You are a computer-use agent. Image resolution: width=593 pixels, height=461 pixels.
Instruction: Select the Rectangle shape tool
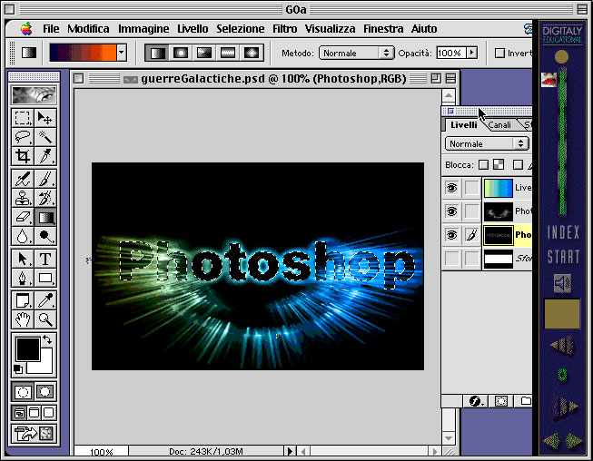click(x=45, y=278)
